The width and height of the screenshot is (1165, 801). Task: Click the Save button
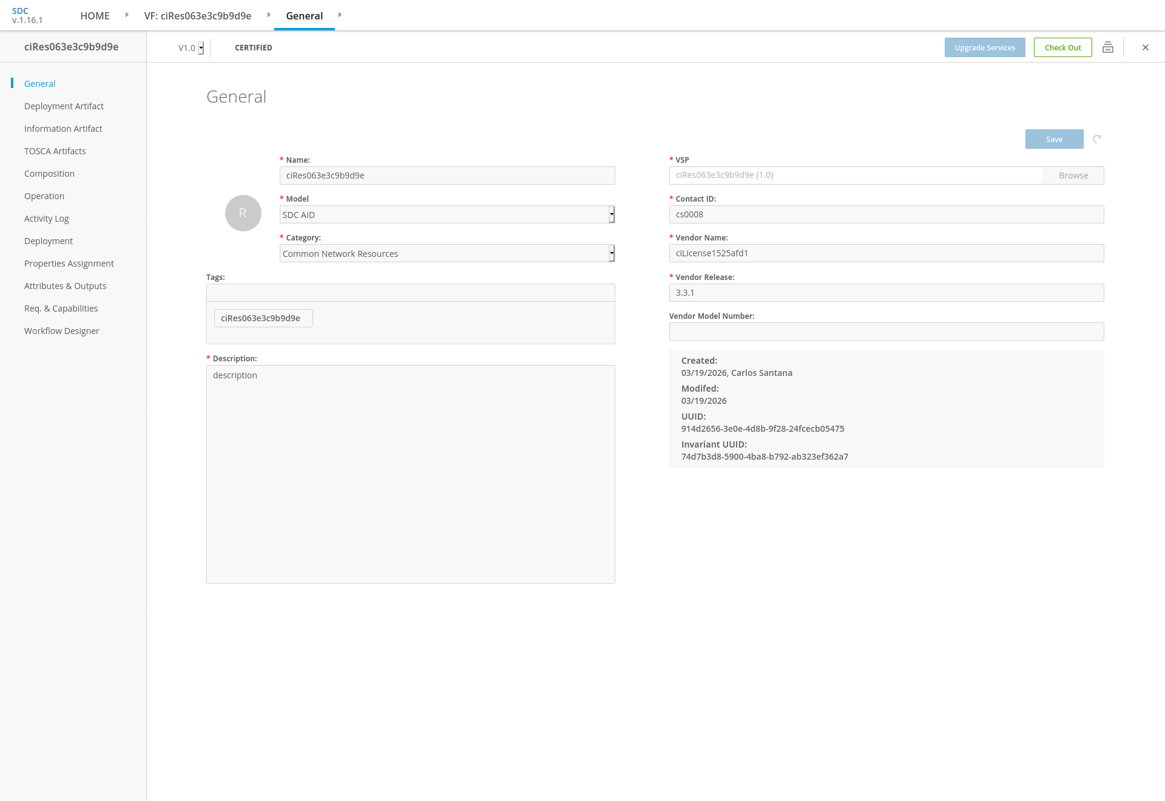pyautogui.click(x=1054, y=139)
